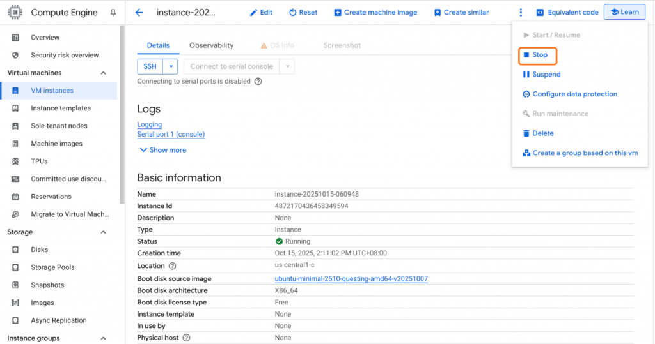
Task: Click the us-central1-c location value
Action: click(x=294, y=265)
